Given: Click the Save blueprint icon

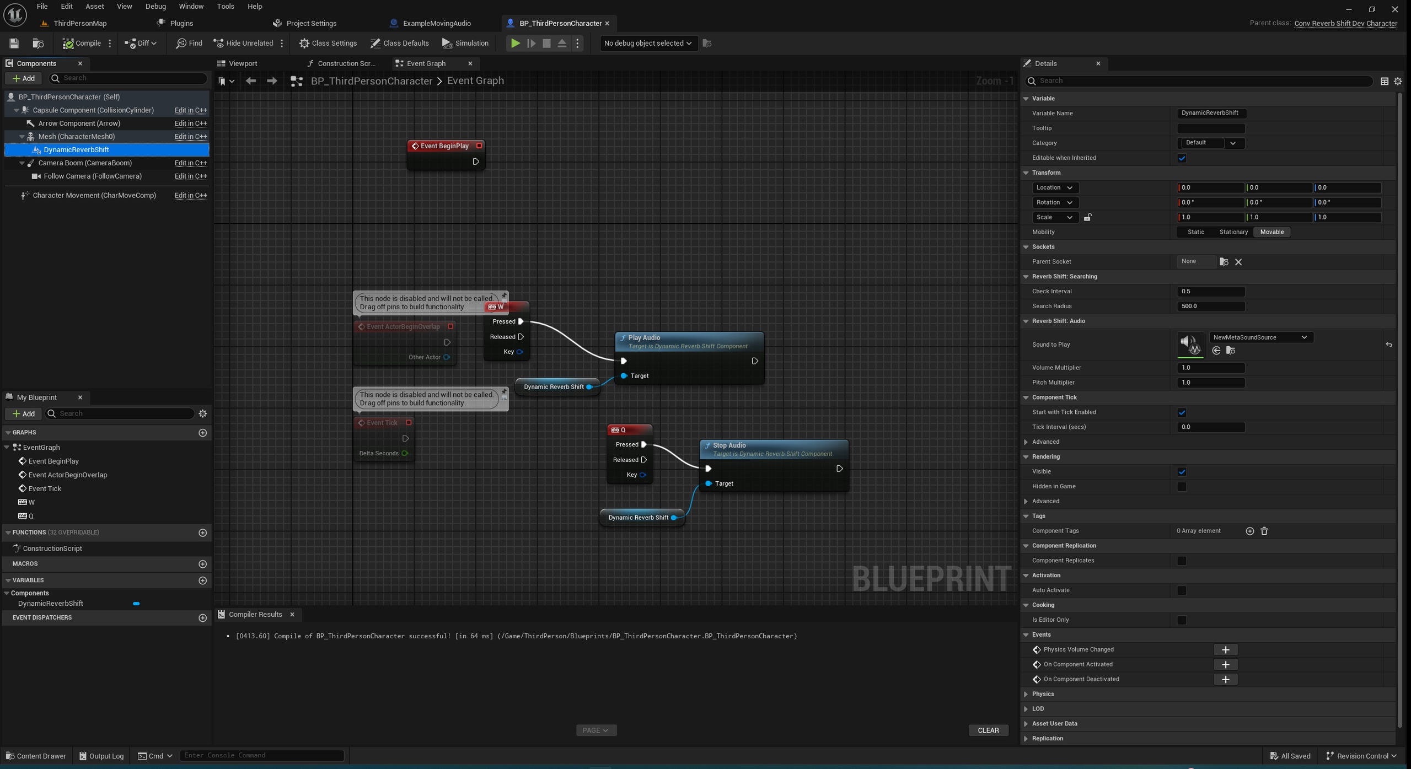Looking at the screenshot, I should click(x=14, y=43).
